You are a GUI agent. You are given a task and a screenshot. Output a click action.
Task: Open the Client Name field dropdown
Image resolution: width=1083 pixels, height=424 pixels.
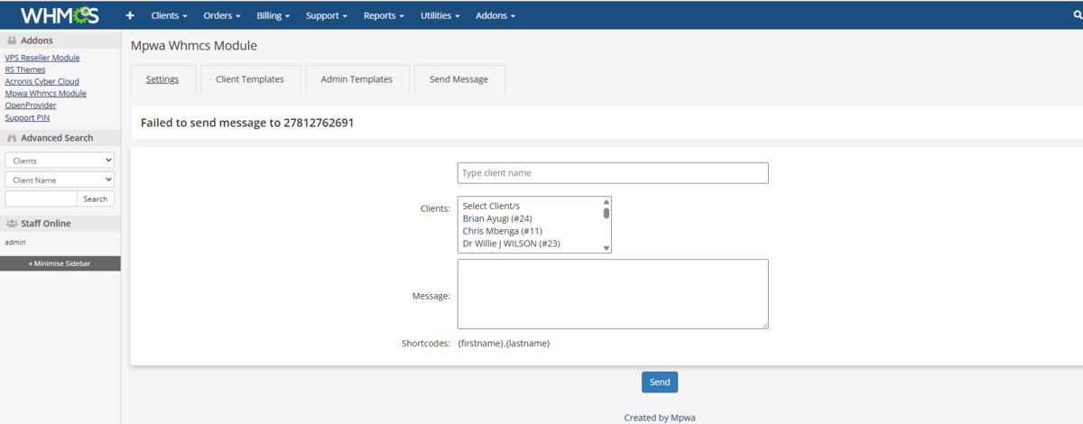point(60,180)
